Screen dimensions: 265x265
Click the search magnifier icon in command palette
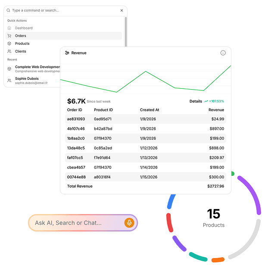(x=8, y=10)
